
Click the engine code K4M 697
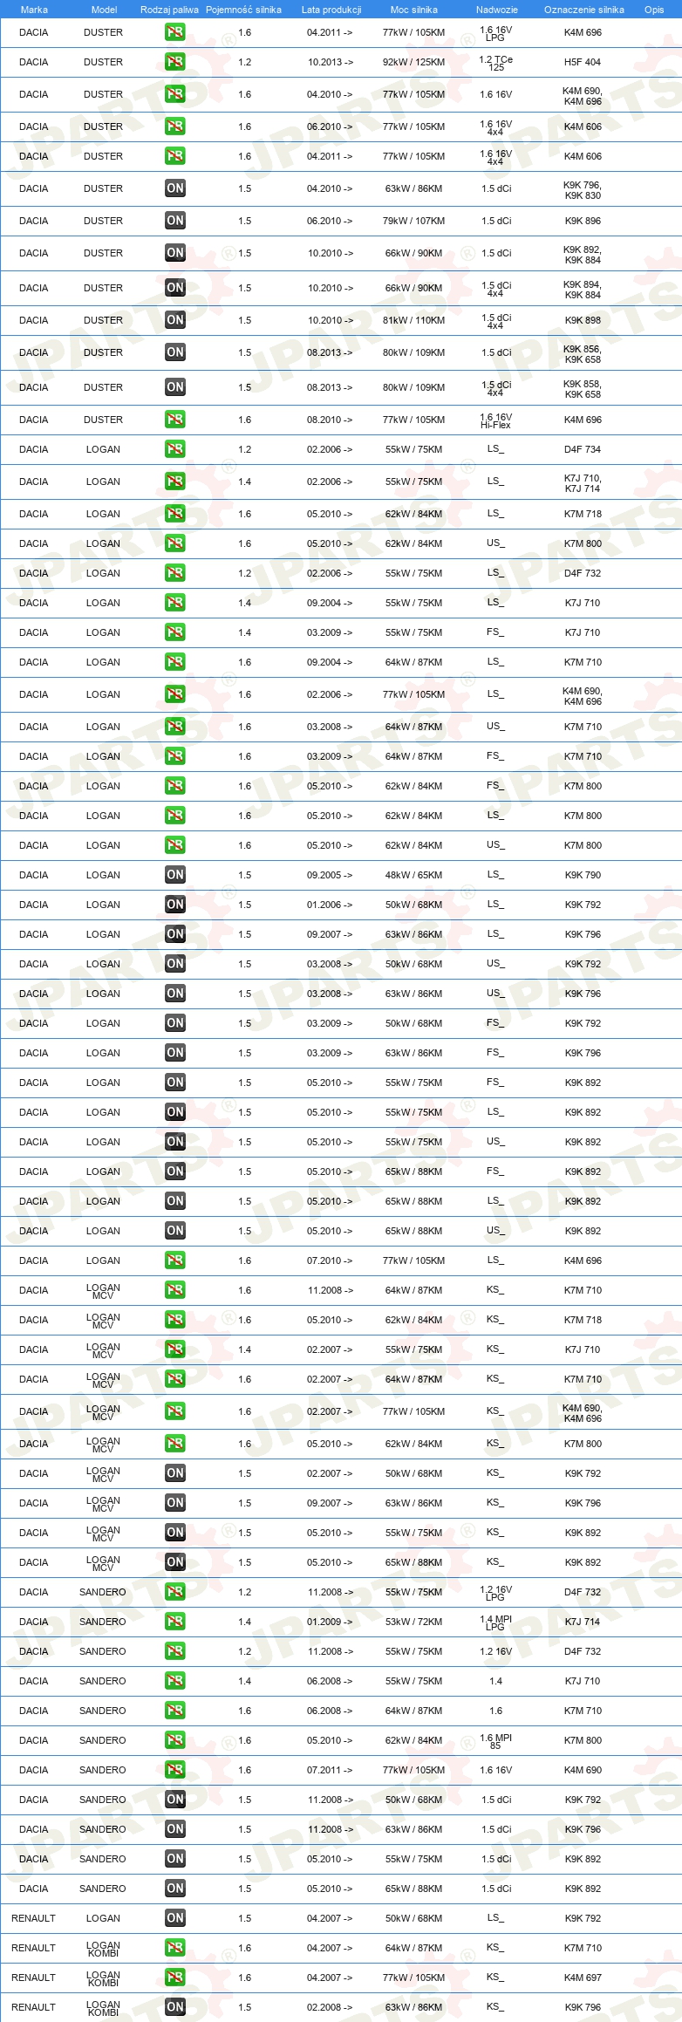tap(583, 1978)
